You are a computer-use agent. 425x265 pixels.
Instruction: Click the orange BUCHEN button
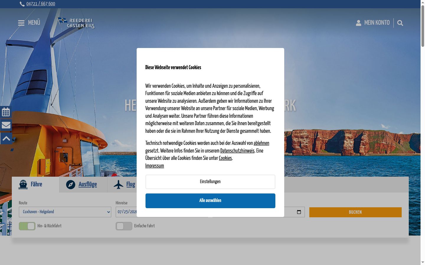355,212
